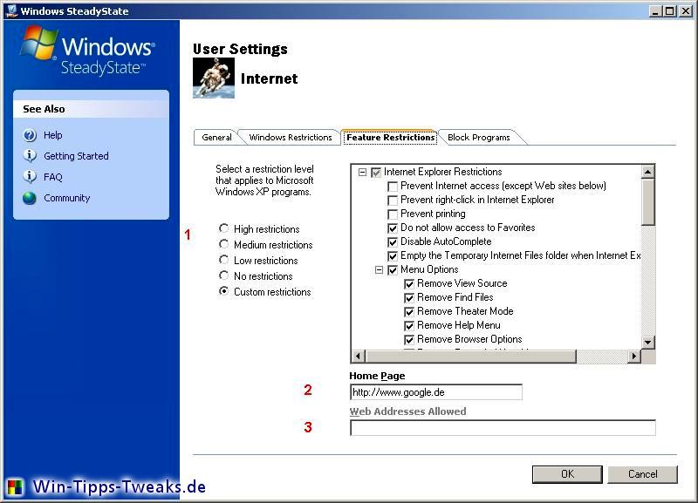The image size is (698, 503).
Task: Uncheck Remove View Source checkbox
Action: (x=409, y=283)
